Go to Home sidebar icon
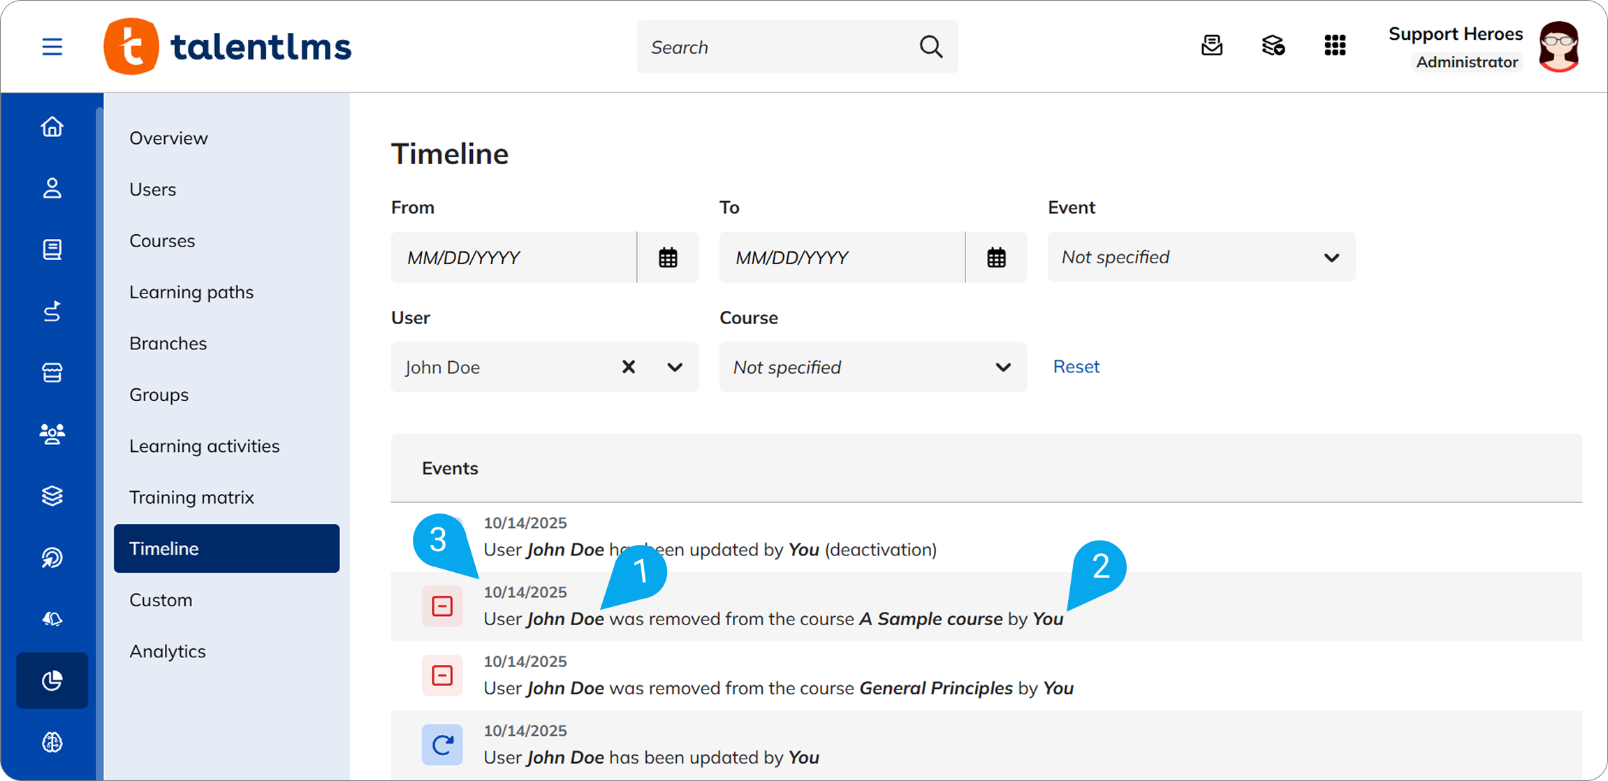The height and width of the screenshot is (781, 1608). coord(52,127)
